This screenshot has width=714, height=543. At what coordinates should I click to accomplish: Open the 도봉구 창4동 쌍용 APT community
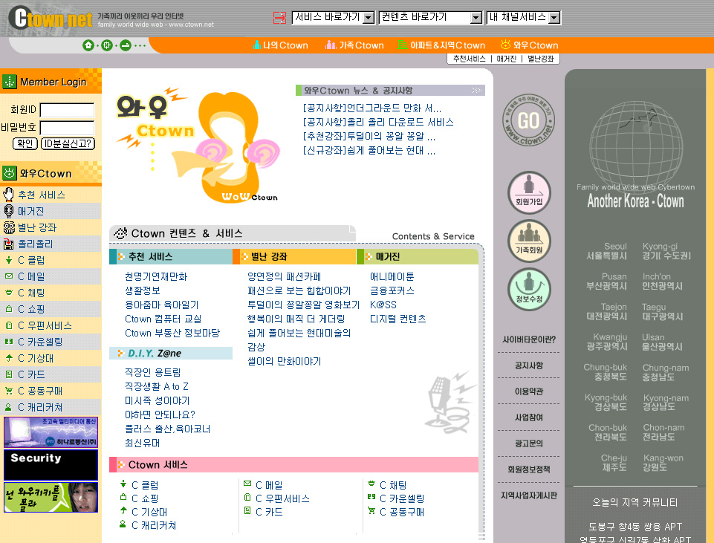click(635, 527)
